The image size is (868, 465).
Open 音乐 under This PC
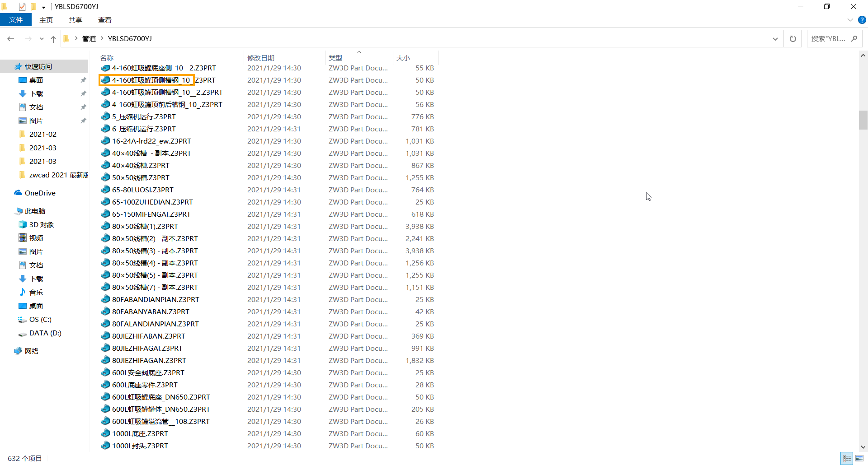pos(36,292)
